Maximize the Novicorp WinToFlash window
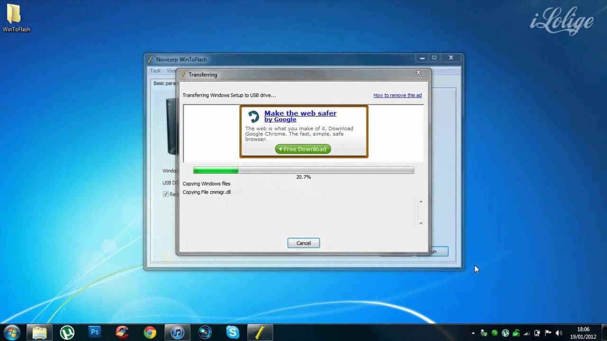Viewport: 607px width, 341px height. click(434, 57)
